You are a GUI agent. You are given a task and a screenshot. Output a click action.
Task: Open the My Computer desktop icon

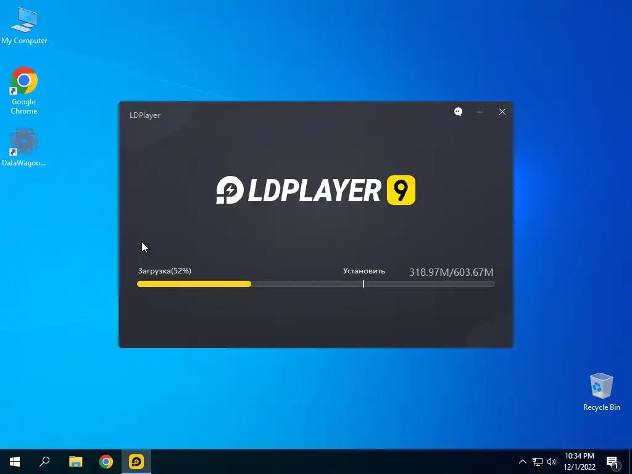point(24,26)
